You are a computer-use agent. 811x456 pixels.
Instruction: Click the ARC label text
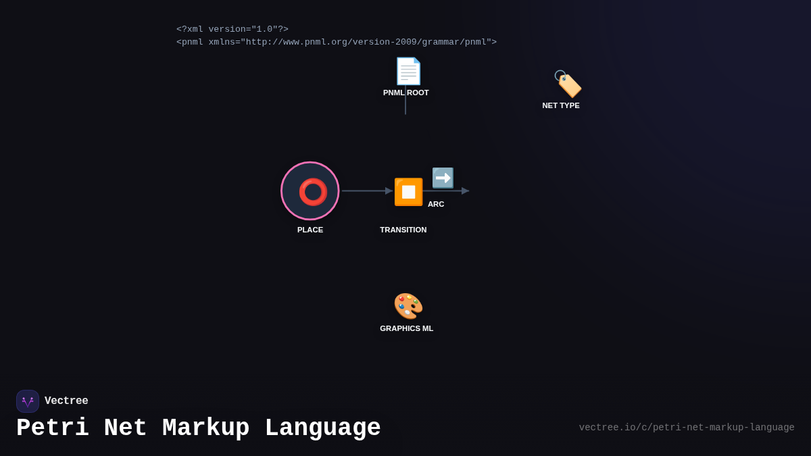coord(436,203)
